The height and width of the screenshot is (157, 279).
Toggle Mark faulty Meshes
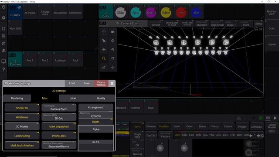click(x=22, y=145)
